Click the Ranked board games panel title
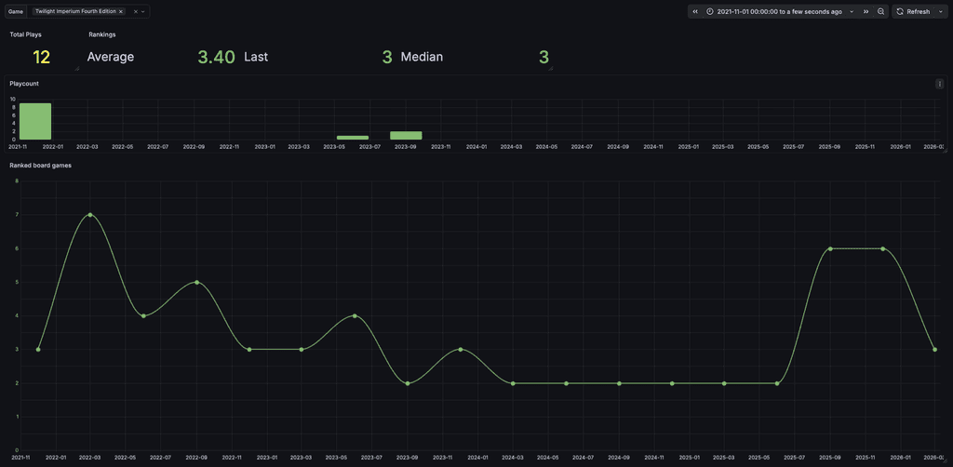Viewport: 953px width, 467px height. (x=41, y=166)
